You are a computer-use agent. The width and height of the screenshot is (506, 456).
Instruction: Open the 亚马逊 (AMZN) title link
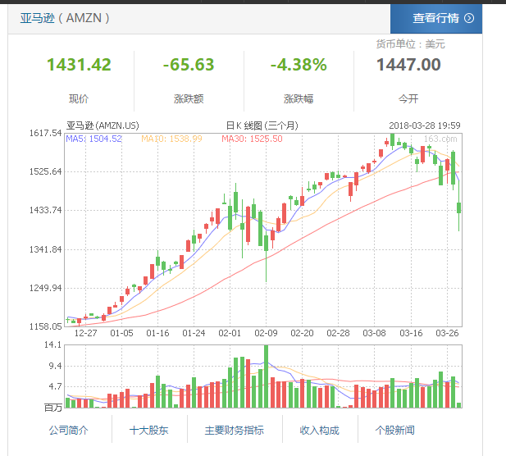coord(65,18)
